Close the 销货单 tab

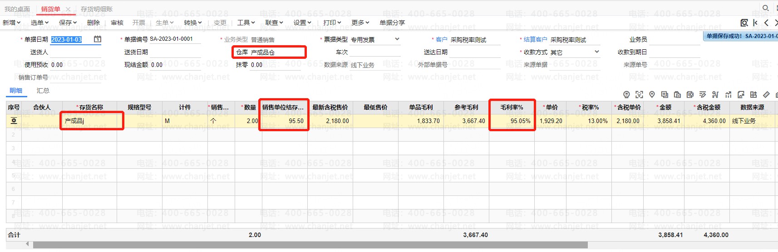68,9
